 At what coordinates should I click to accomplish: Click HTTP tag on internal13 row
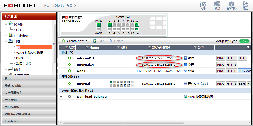point(242,58)
